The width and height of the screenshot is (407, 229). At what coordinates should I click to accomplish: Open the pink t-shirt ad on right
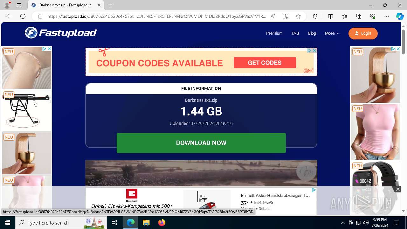[376, 132]
